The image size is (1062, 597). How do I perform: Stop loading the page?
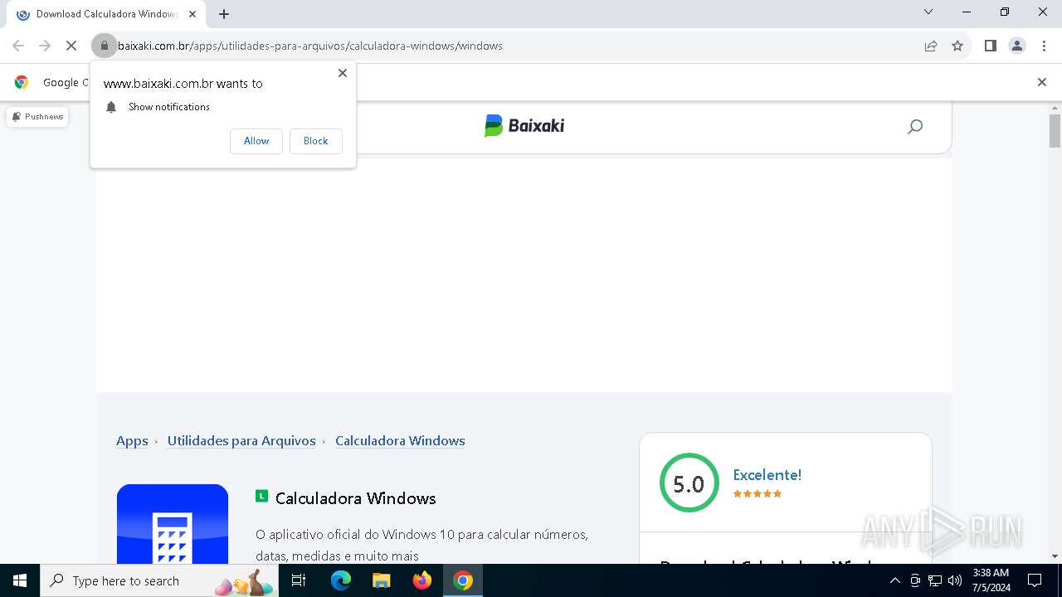(71, 46)
